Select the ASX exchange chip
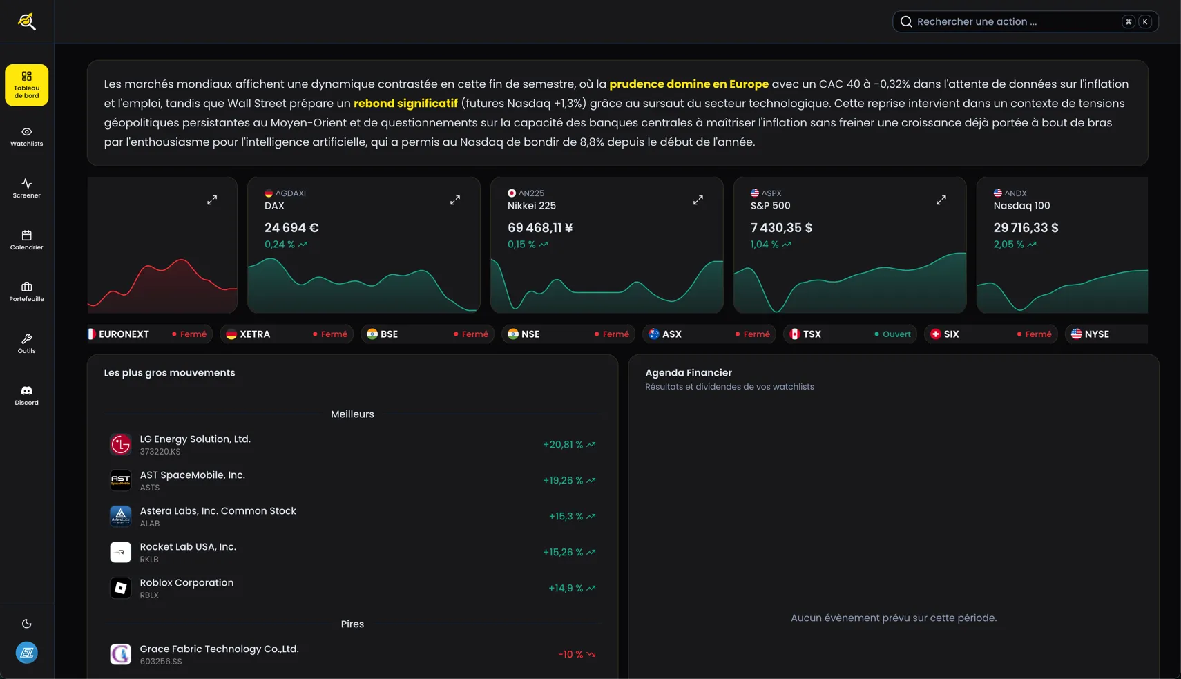The image size is (1181, 679). click(x=709, y=334)
